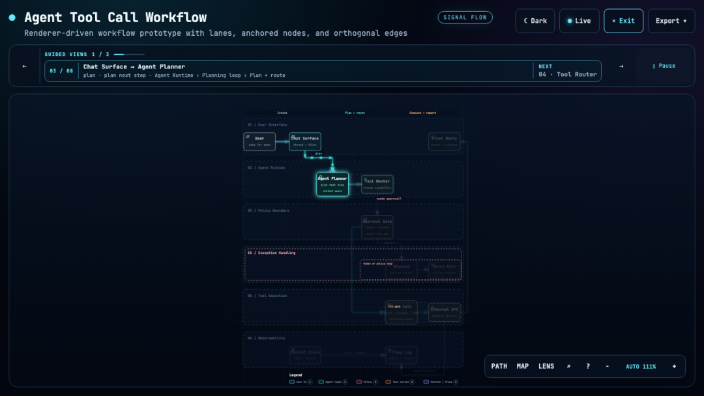This screenshot has width=704, height=396.
Task: Click the '03 / Policy Boundary' lane label
Action: [x=269, y=210]
